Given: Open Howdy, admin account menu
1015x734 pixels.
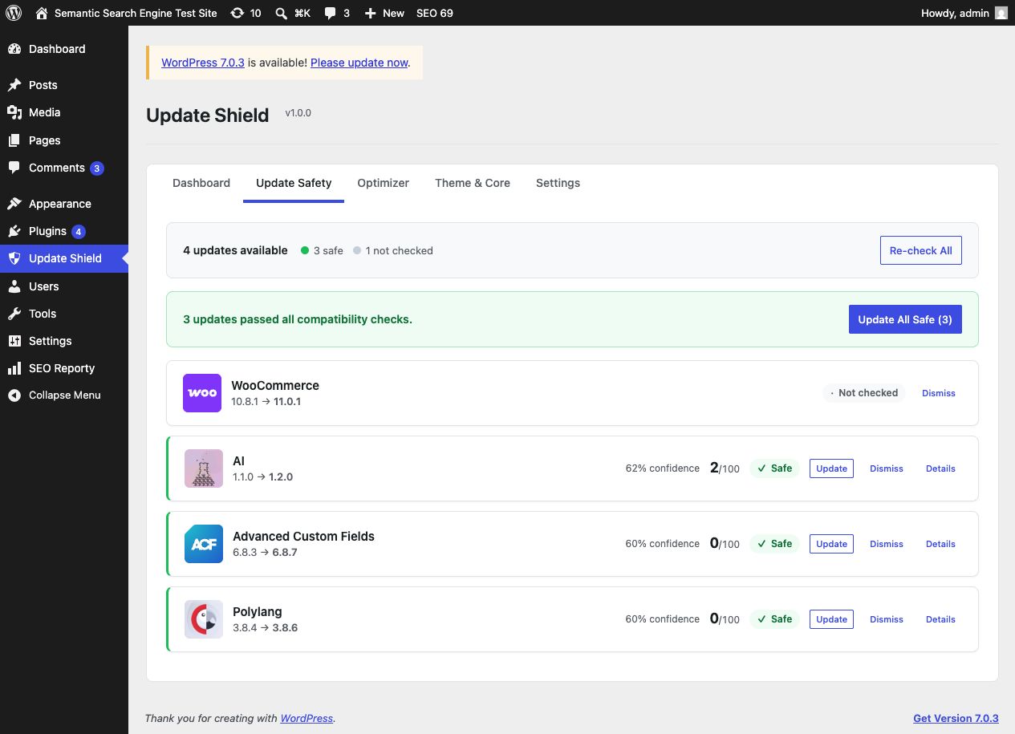Looking at the screenshot, I should coord(964,13).
